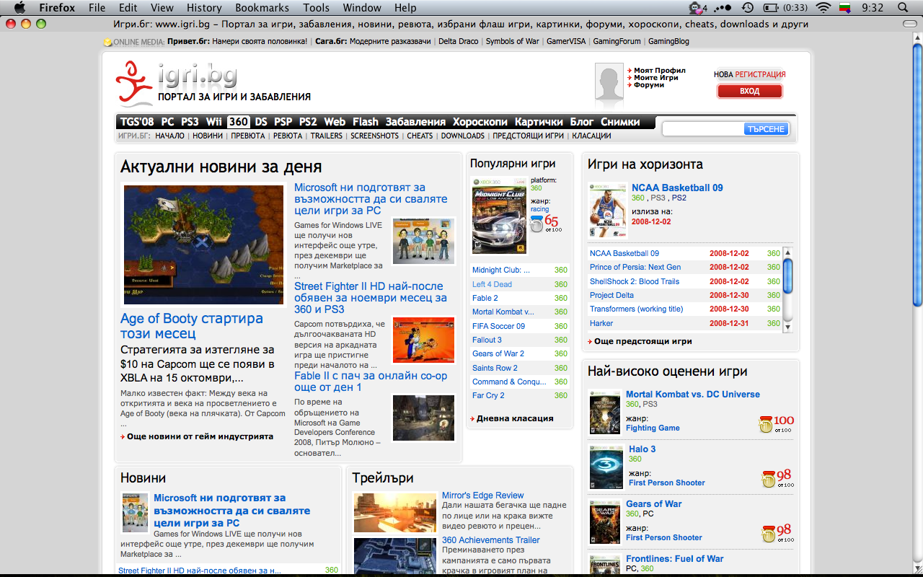
Task: Open the TRAILERS sub-navigation link
Action: pos(327,136)
